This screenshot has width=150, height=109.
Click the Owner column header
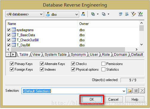pyautogui.click(x=108, y=24)
